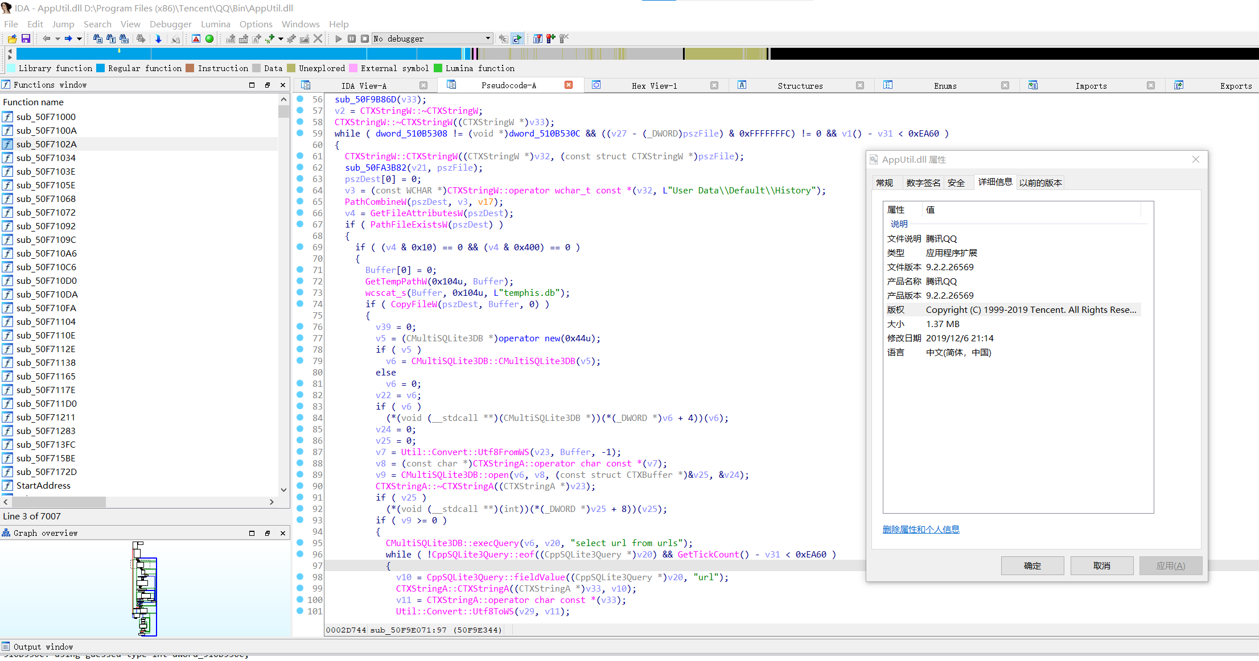Click Regular function blue legend swatch
Image resolution: width=1259 pixels, height=661 pixels.
101,68
